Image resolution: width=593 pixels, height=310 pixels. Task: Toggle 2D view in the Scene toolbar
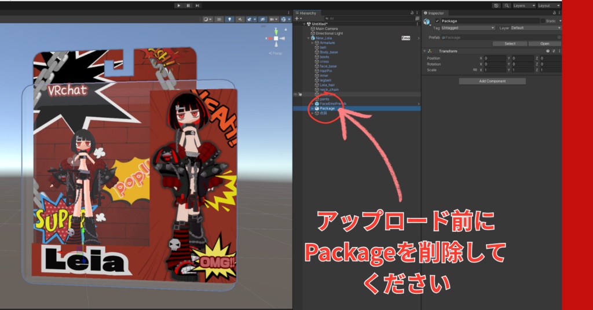[219, 19]
